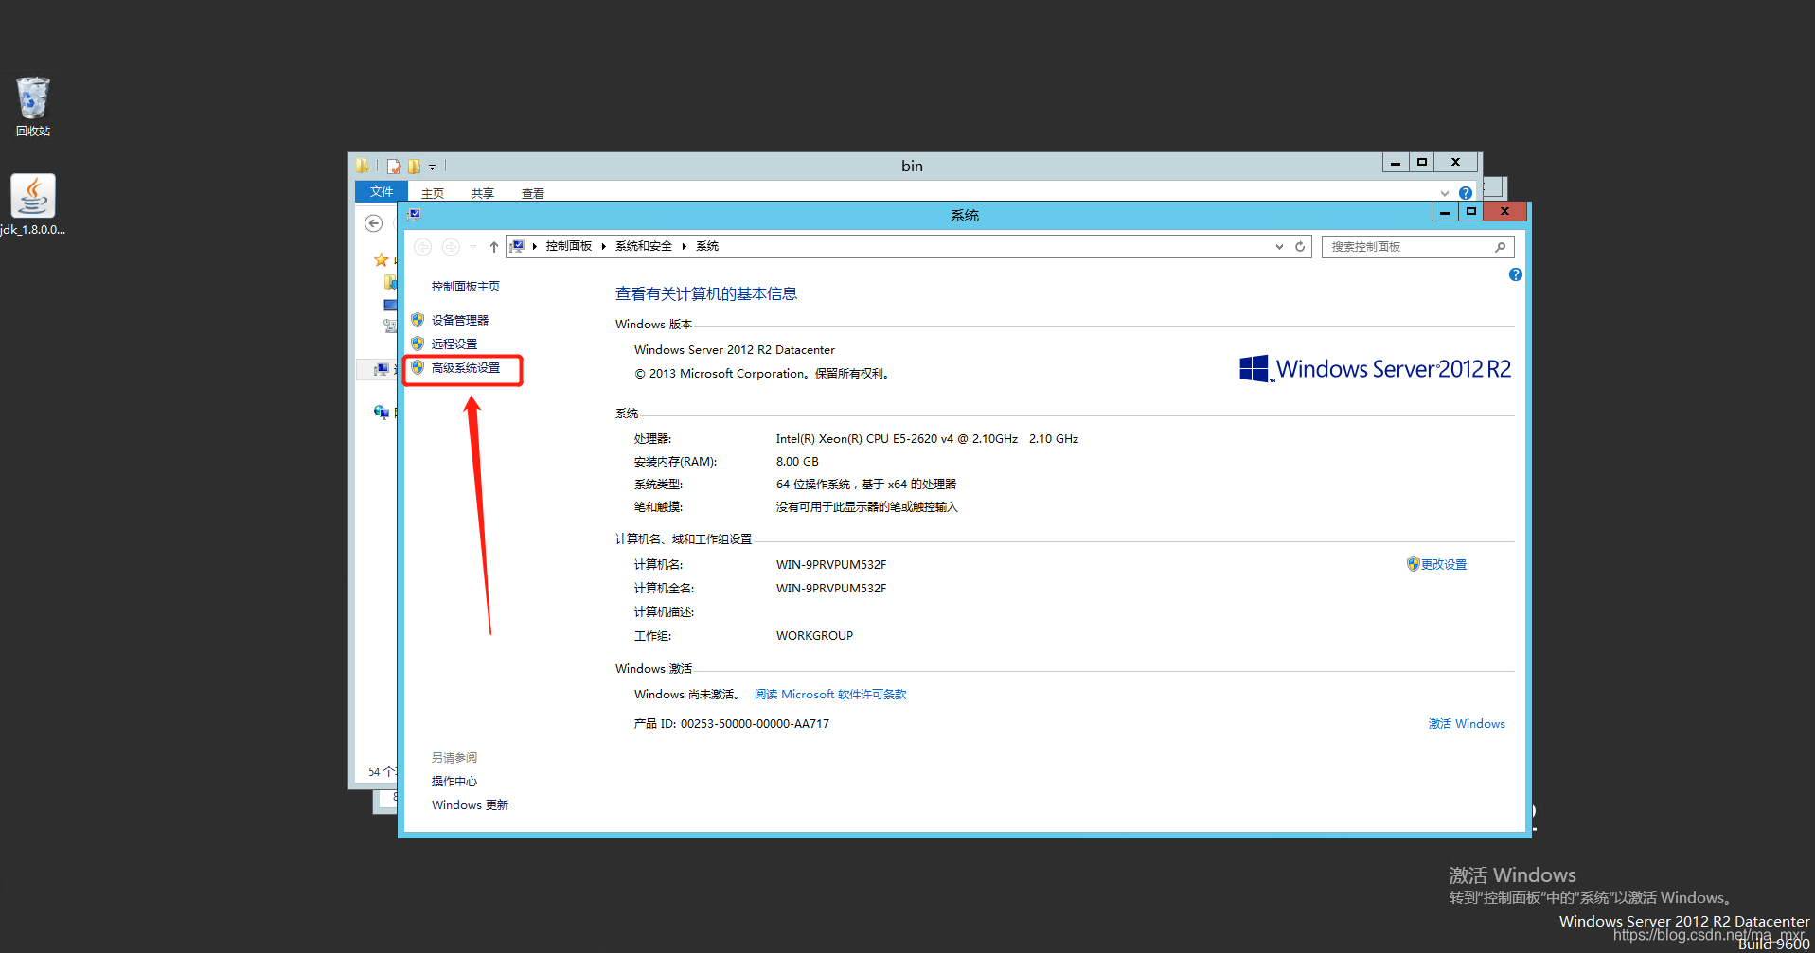
Task: Open the address bar history dropdown
Action: pos(1279,247)
